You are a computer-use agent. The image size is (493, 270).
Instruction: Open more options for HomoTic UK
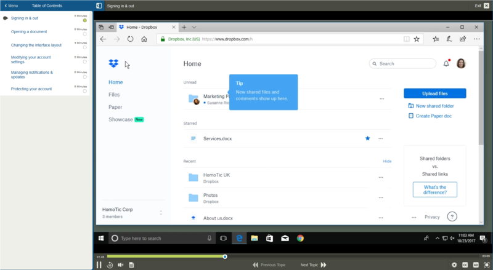381,177
